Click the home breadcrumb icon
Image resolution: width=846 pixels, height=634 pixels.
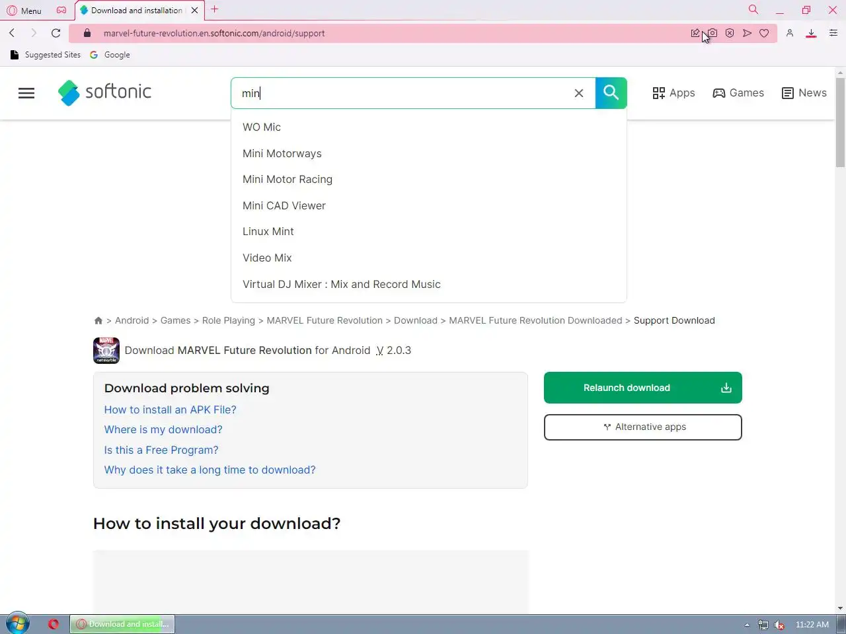98,320
